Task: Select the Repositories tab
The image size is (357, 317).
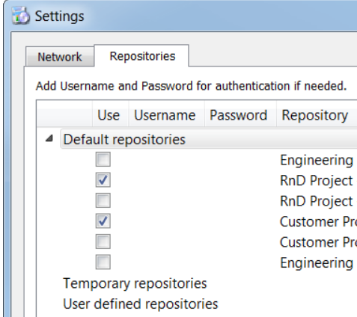Action: click(x=141, y=56)
